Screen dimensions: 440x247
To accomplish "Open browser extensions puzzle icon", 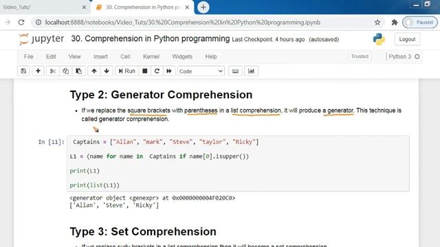I will point(394,23).
